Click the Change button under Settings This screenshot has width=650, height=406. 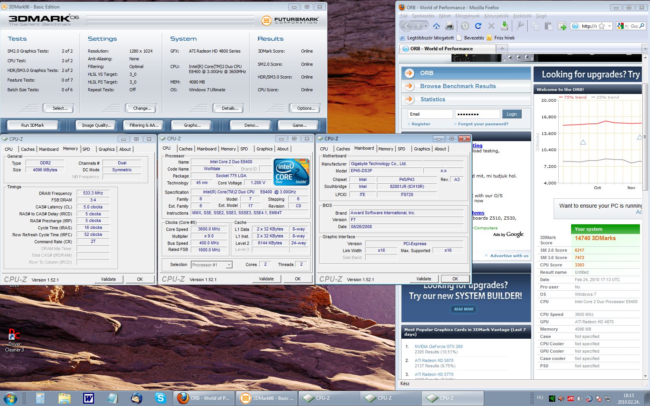[x=142, y=108]
